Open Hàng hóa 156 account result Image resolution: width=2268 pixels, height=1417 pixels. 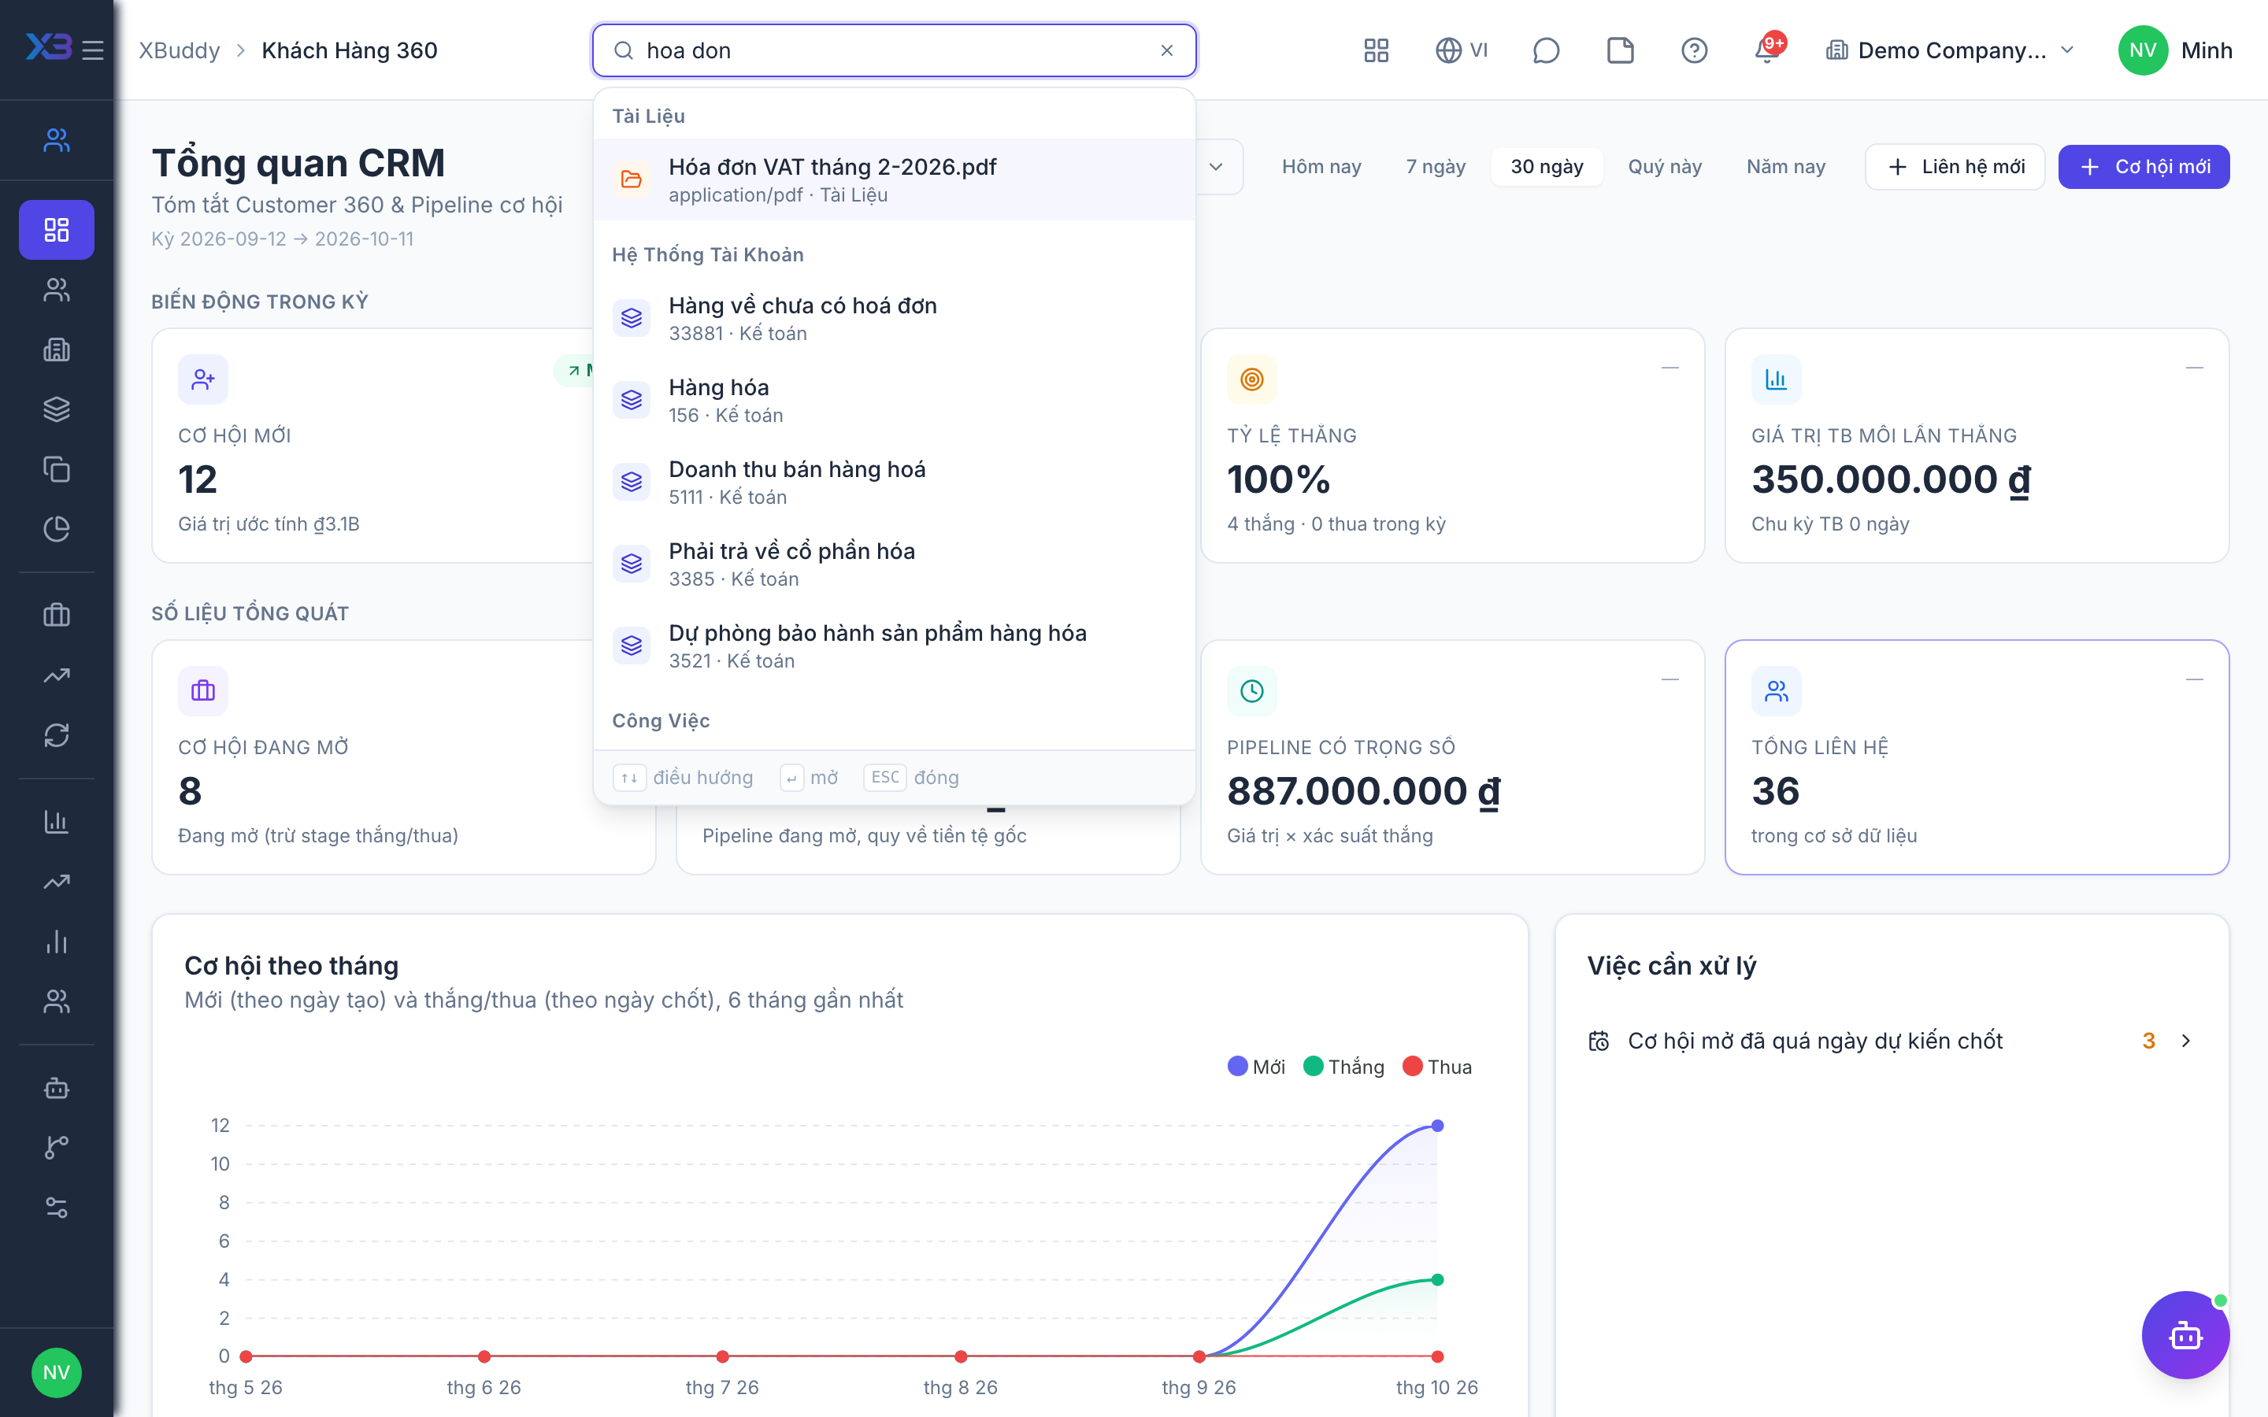(894, 400)
